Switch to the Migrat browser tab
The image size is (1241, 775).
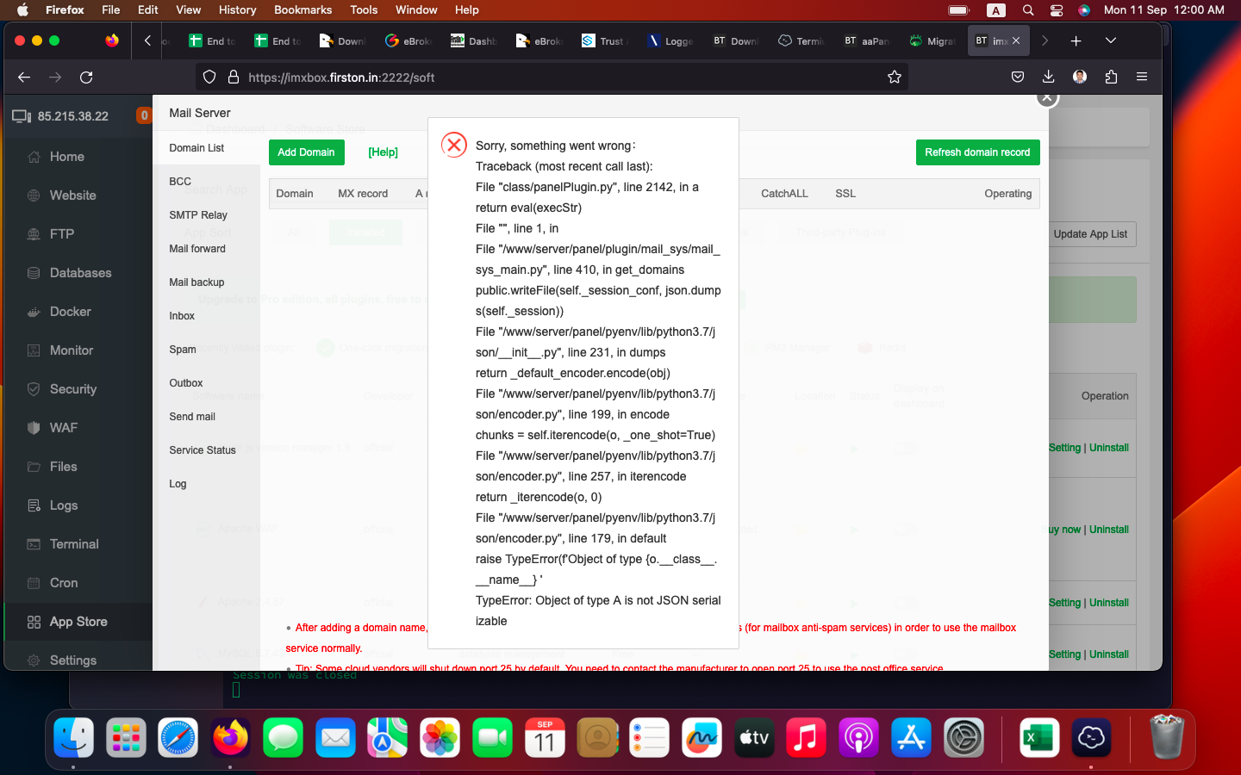coord(932,40)
